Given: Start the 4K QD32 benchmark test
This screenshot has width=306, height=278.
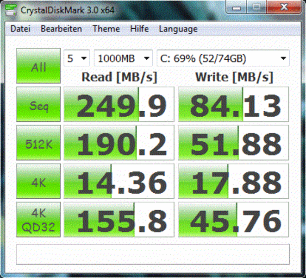Looking at the screenshot, I should point(38,220).
